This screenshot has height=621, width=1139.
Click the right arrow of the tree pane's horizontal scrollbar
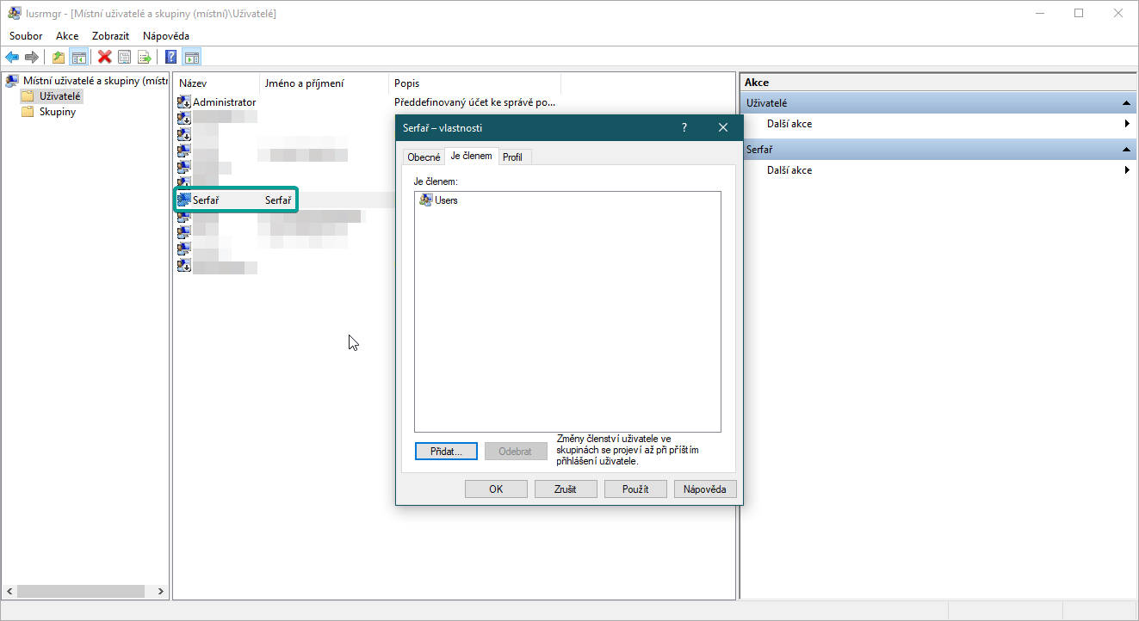coord(160,592)
